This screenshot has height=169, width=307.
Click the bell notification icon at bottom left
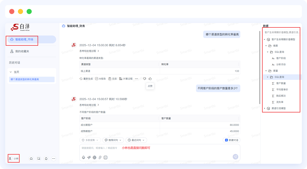click(46, 159)
